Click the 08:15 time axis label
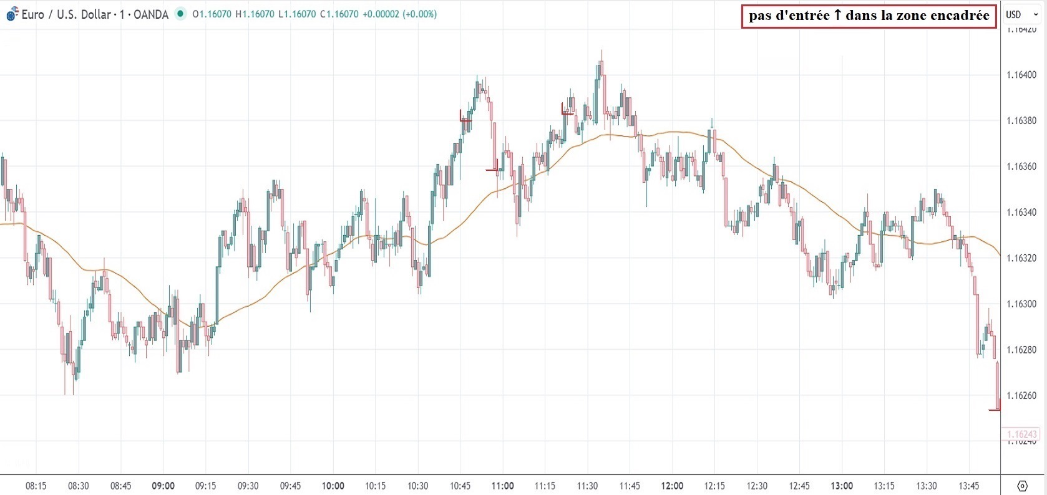Image resolution: width=1047 pixels, height=495 pixels. click(x=36, y=486)
